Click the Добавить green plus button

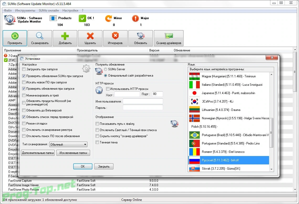pyautogui.click(x=65, y=38)
